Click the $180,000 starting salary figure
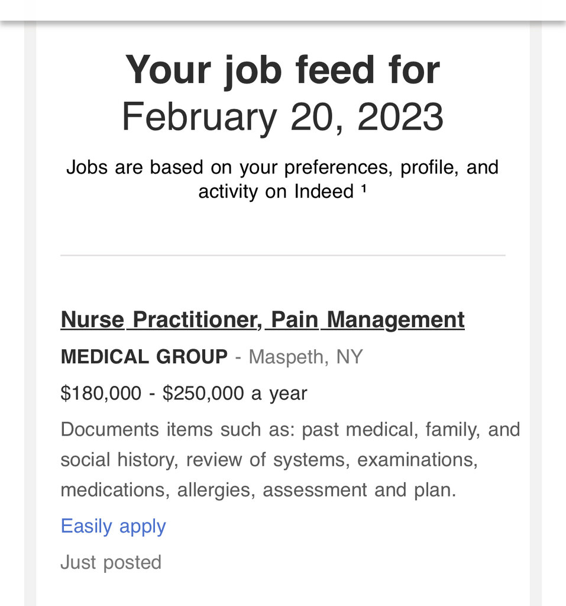The height and width of the screenshot is (606, 566). tap(101, 394)
